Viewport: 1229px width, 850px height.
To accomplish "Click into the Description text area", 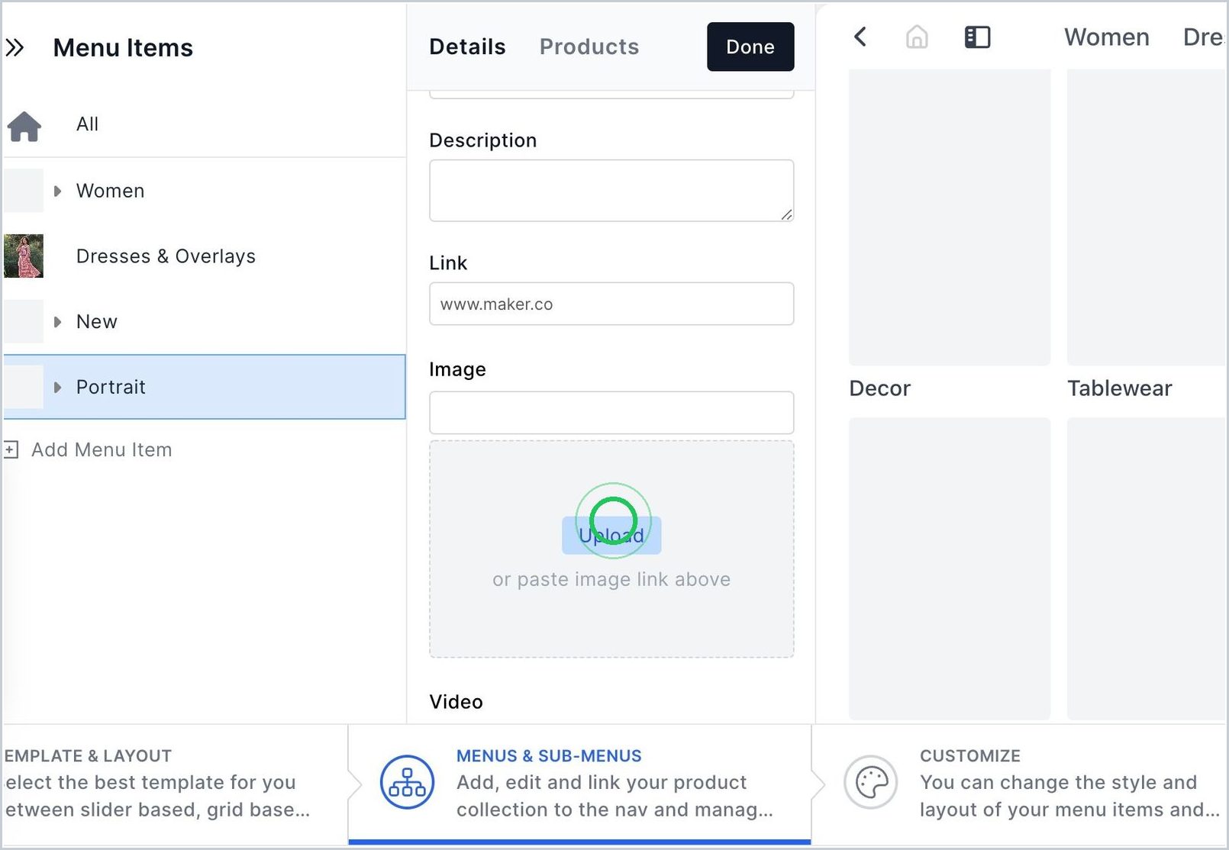I will [611, 191].
